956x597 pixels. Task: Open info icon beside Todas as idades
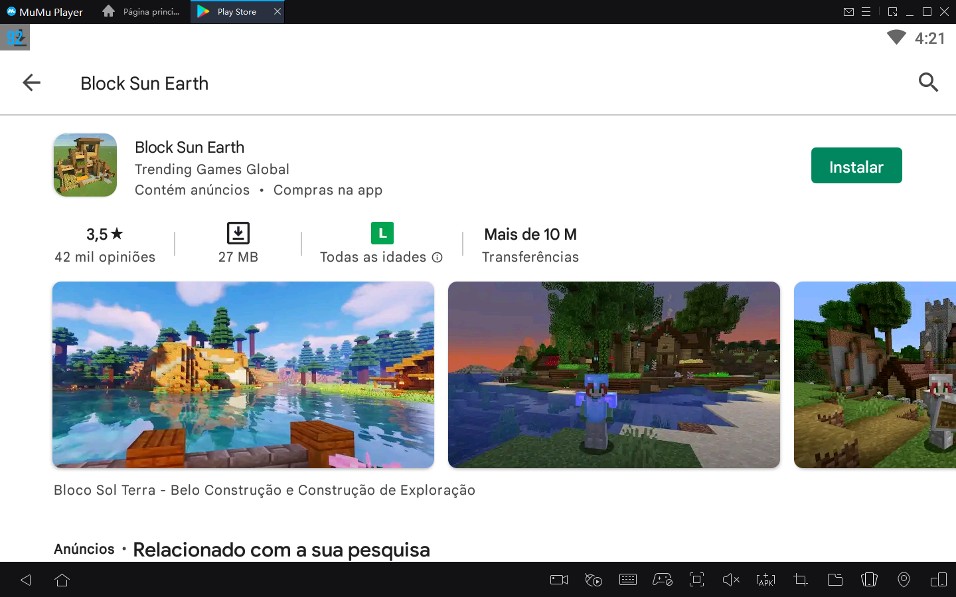(437, 258)
